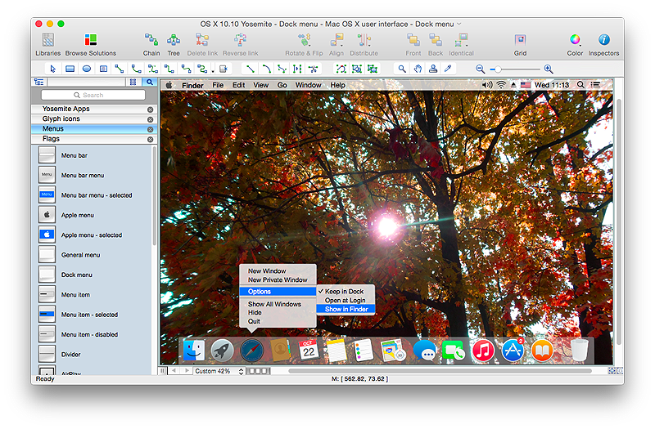
Task: Select the Tree connection tool
Action: click(x=174, y=40)
